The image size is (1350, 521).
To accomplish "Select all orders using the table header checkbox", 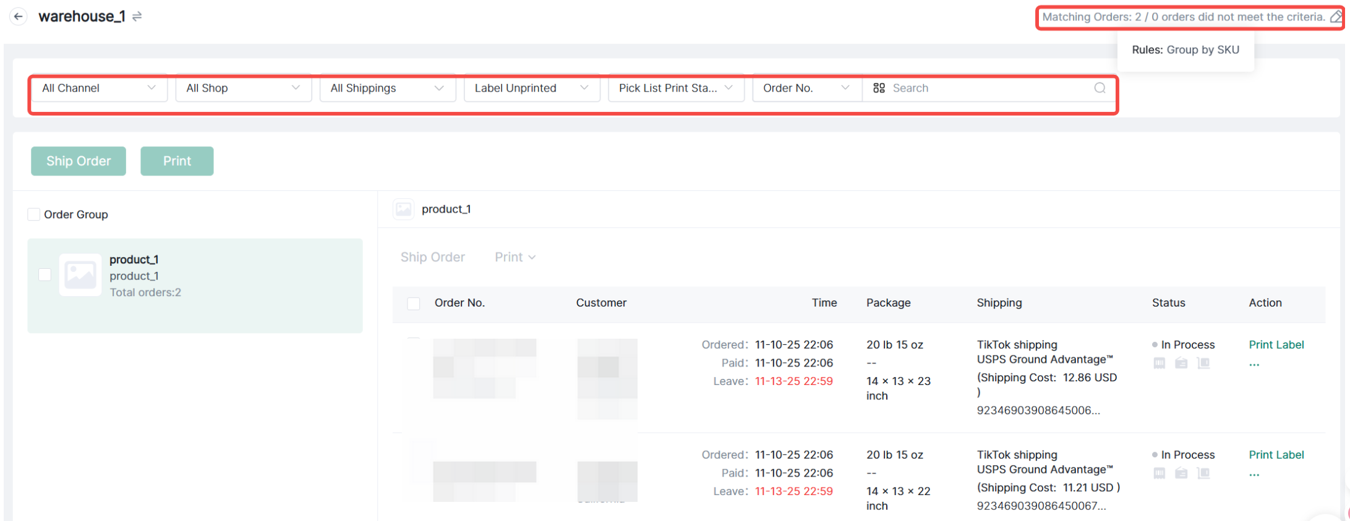I will point(414,303).
